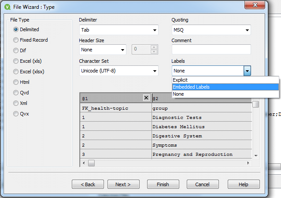
Task: Choose the Excel (xlsx) file type
Action: click(x=29, y=72)
